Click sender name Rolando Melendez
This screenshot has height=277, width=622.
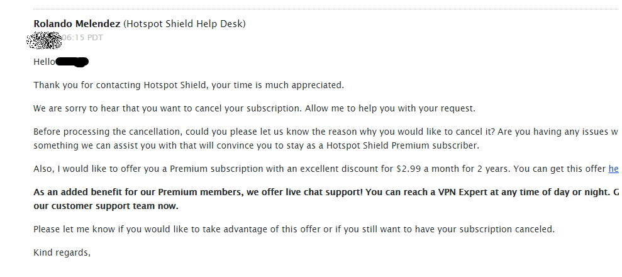(77, 24)
